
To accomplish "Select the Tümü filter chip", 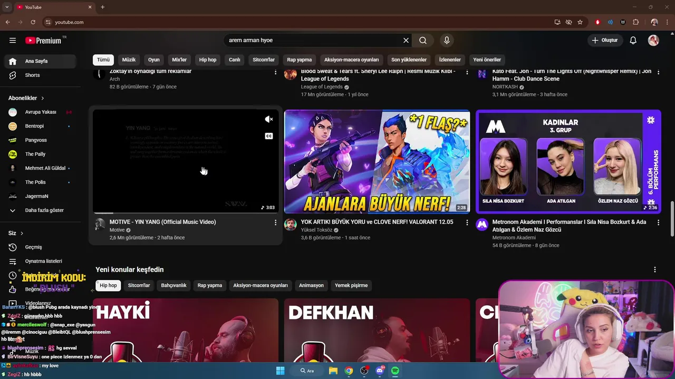I will [103, 59].
